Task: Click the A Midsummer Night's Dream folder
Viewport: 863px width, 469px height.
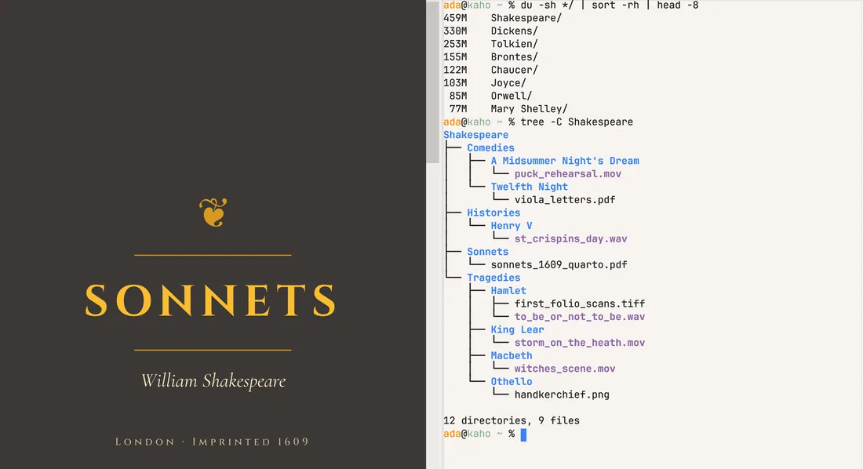Action: (x=565, y=161)
